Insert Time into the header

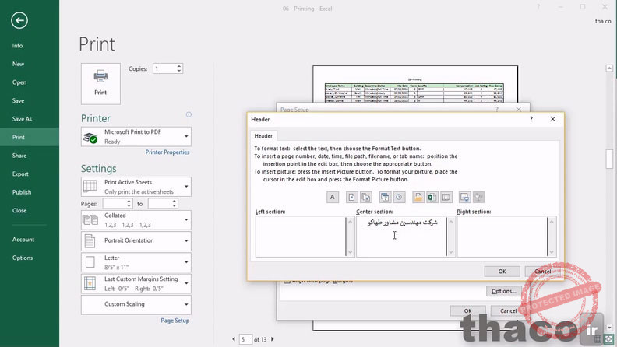[x=399, y=198]
